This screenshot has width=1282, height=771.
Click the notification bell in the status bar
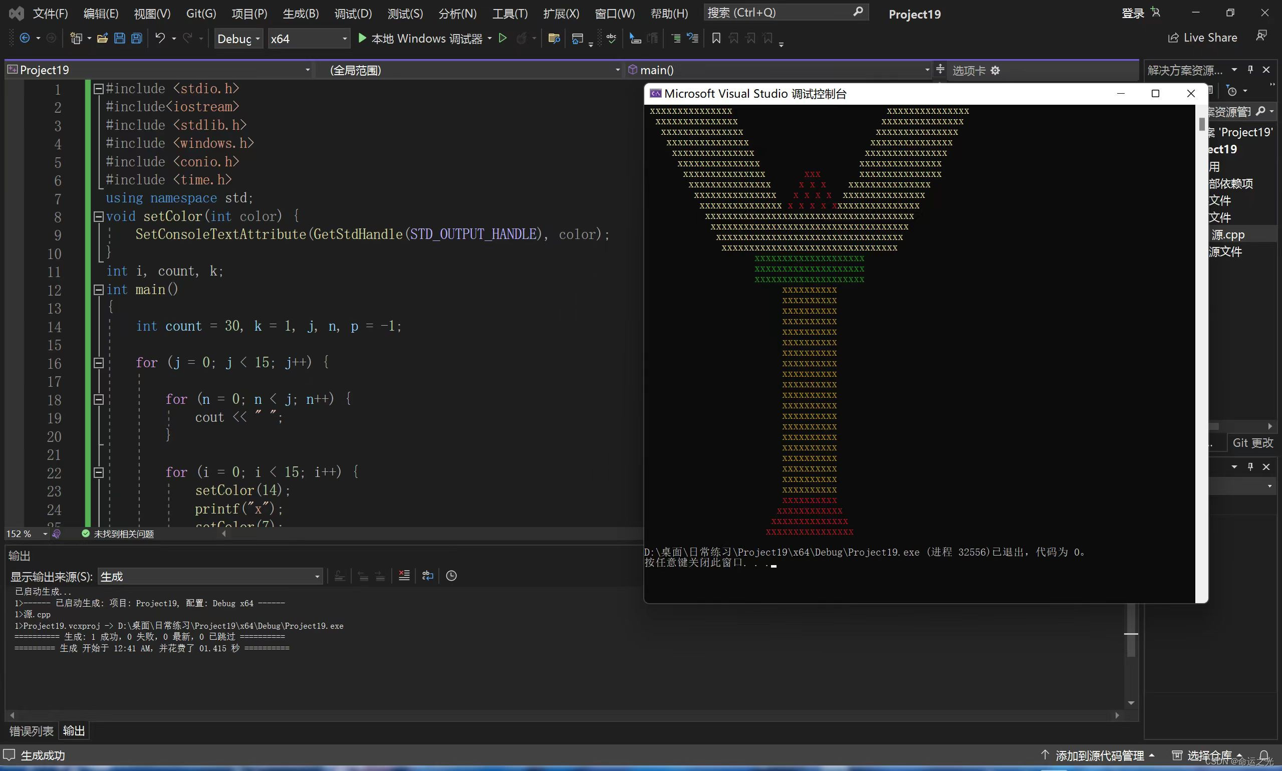tap(1264, 755)
